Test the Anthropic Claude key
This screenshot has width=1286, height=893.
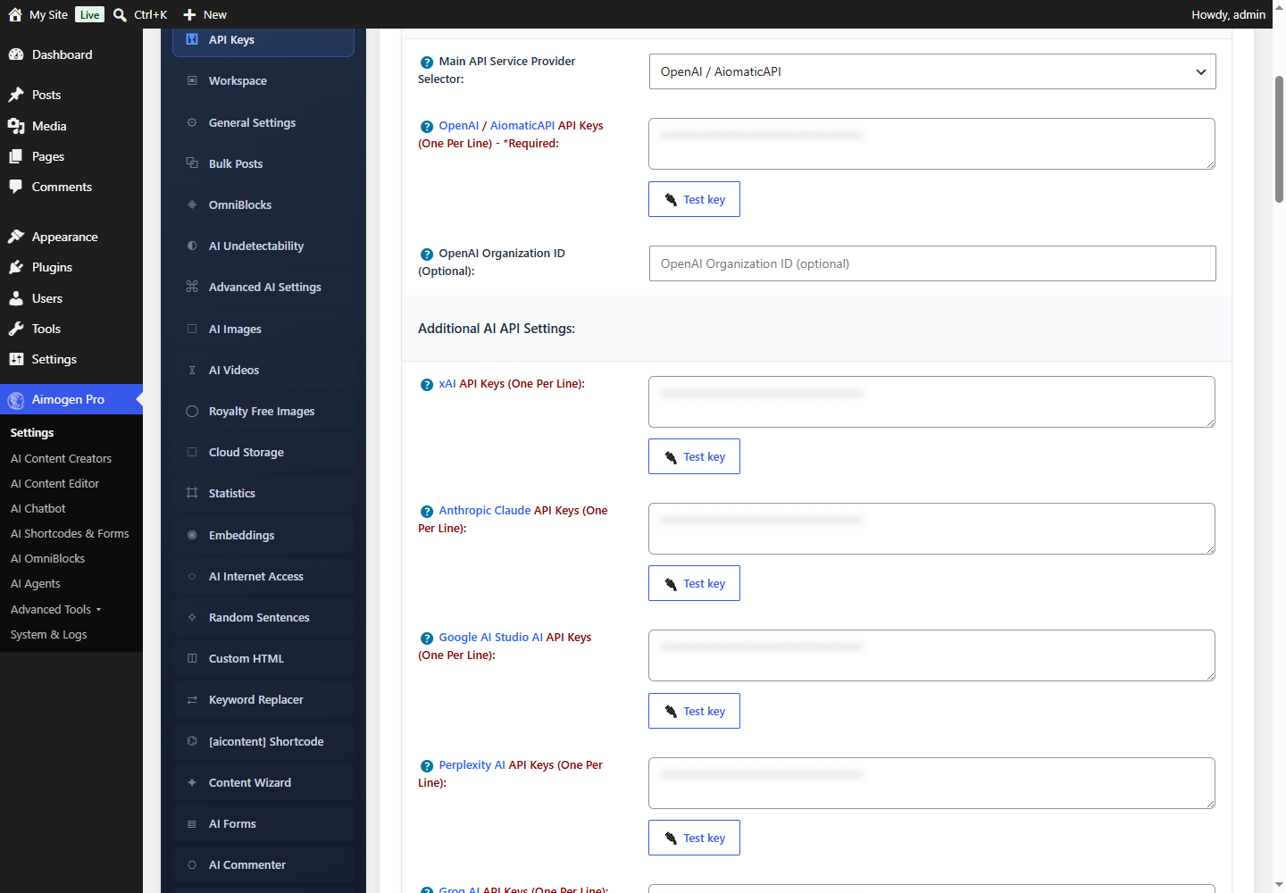pos(694,583)
